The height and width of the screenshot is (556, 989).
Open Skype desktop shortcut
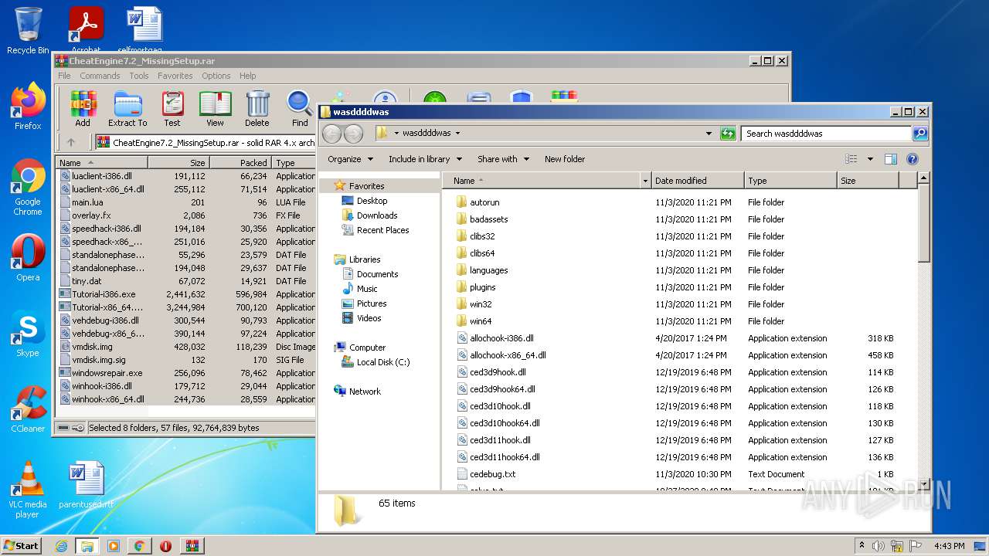click(28, 334)
